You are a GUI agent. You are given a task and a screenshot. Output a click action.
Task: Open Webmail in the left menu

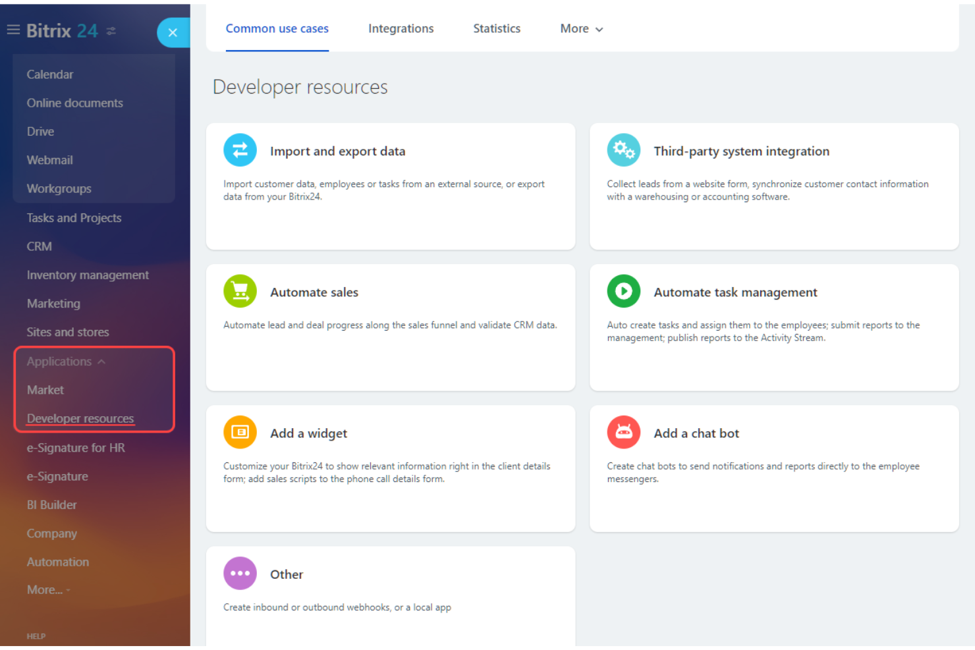(x=49, y=160)
